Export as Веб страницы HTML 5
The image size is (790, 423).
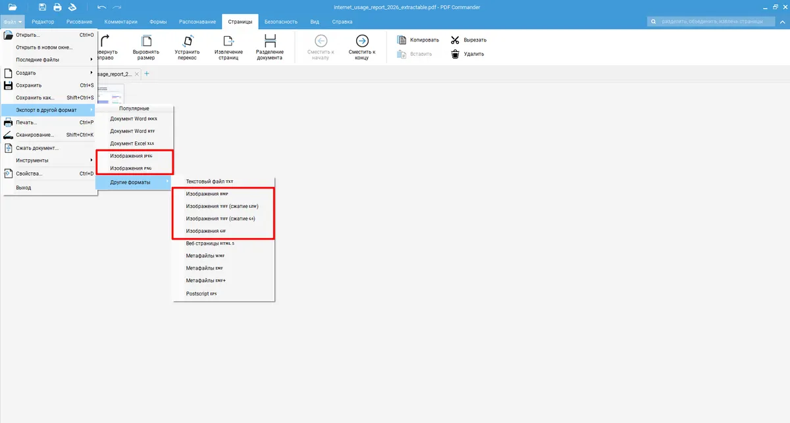(224, 243)
